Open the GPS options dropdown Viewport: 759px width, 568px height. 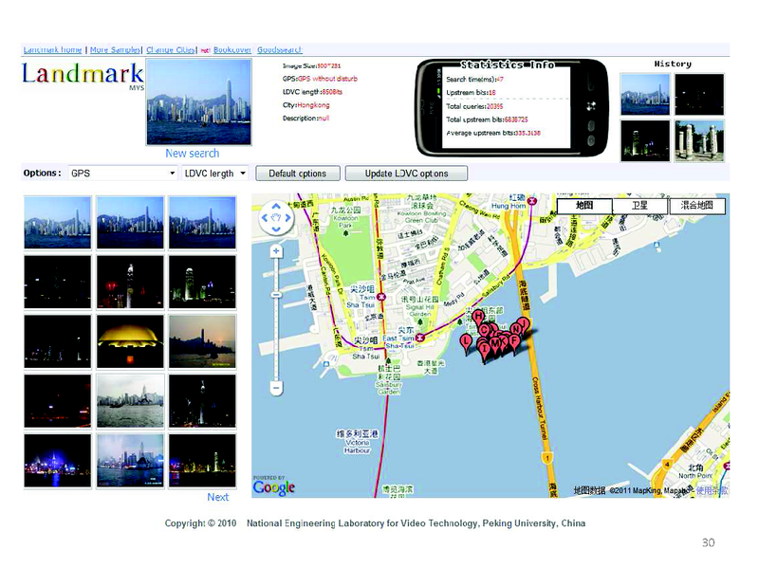[x=122, y=174]
